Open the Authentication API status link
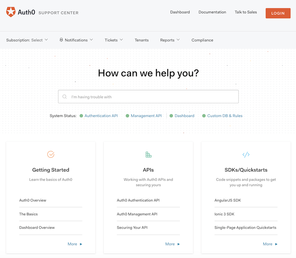This screenshot has width=296, height=258. coord(101,116)
